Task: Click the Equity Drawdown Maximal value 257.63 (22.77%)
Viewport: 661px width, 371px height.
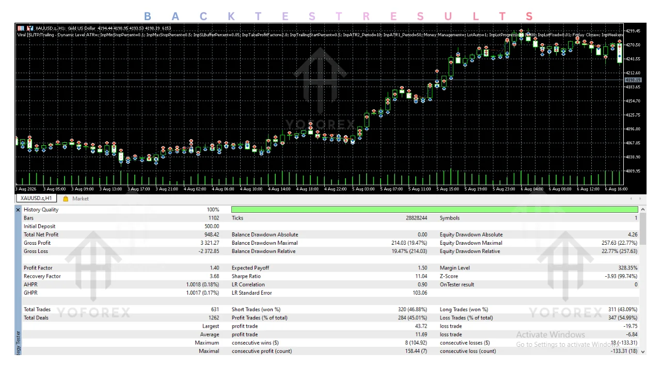Action: point(619,243)
